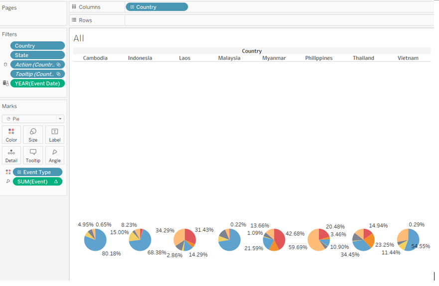Click the color icon beside Event Type pill
Viewport: 439px width, 286px height.
[x=8, y=172]
